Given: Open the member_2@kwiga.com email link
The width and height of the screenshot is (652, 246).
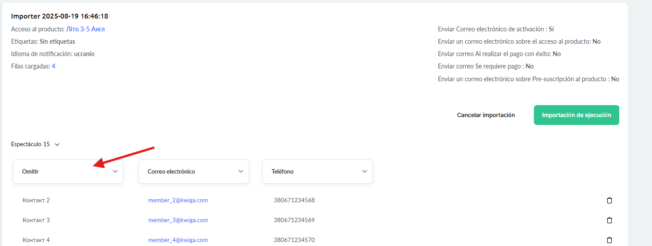Looking at the screenshot, I should point(178,201).
